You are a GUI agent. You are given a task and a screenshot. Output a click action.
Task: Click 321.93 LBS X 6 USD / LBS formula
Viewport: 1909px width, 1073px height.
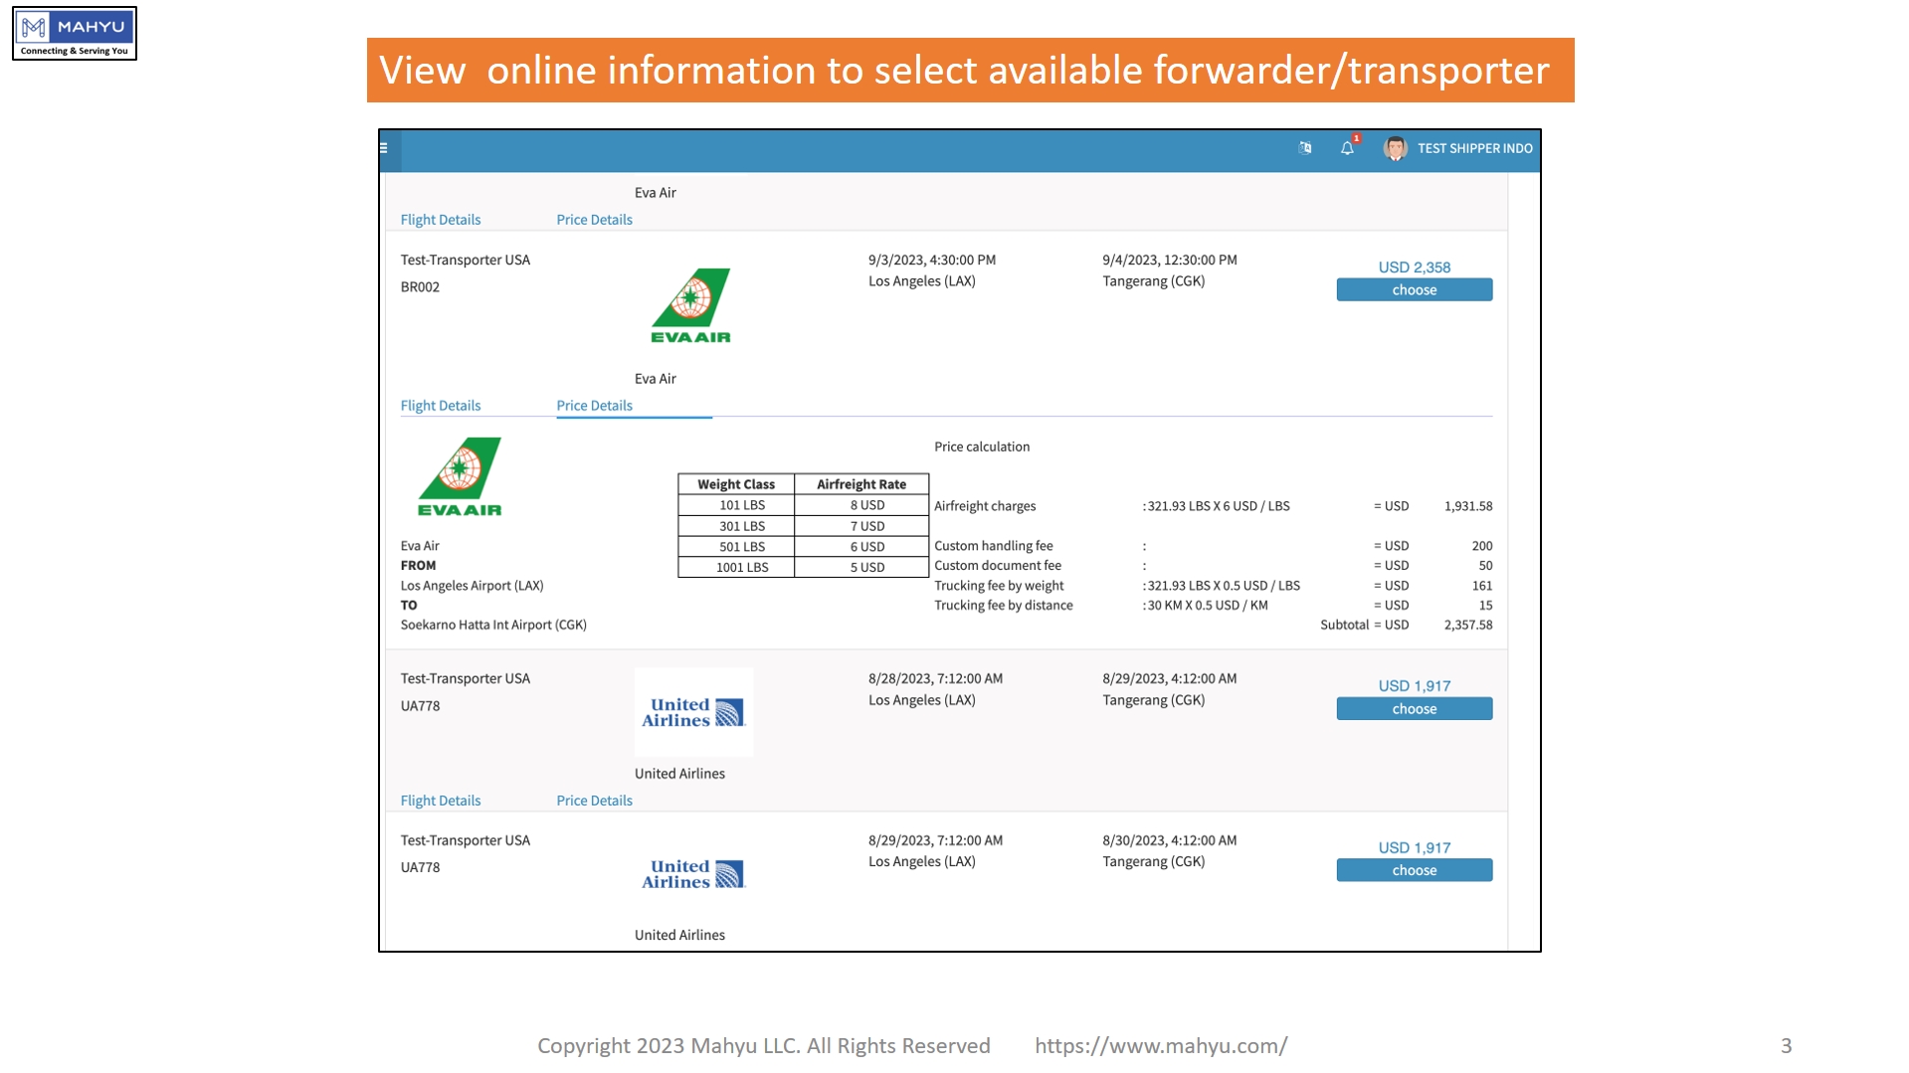[x=1219, y=506]
